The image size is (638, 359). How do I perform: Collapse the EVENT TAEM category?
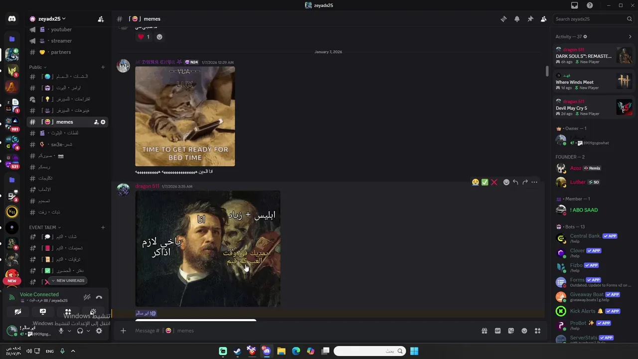click(45, 227)
